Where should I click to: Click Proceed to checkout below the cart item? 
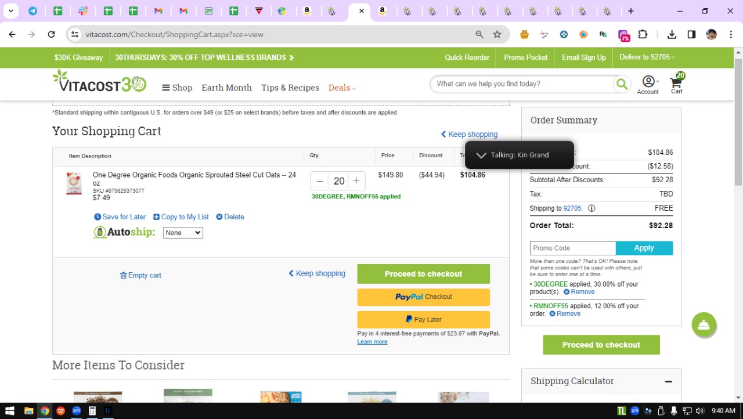pyautogui.click(x=423, y=274)
